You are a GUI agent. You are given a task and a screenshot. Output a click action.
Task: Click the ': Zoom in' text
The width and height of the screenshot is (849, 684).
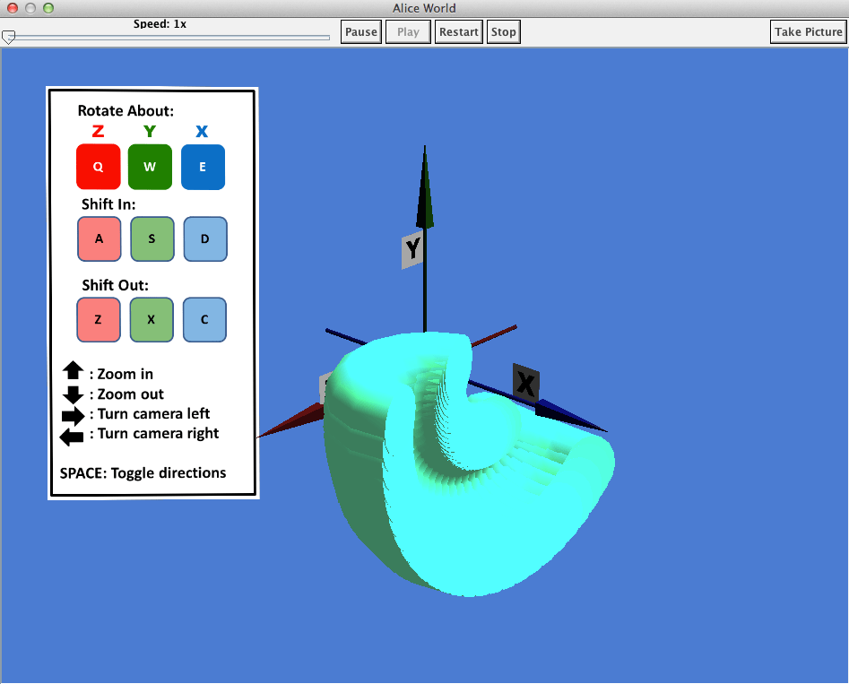point(121,374)
